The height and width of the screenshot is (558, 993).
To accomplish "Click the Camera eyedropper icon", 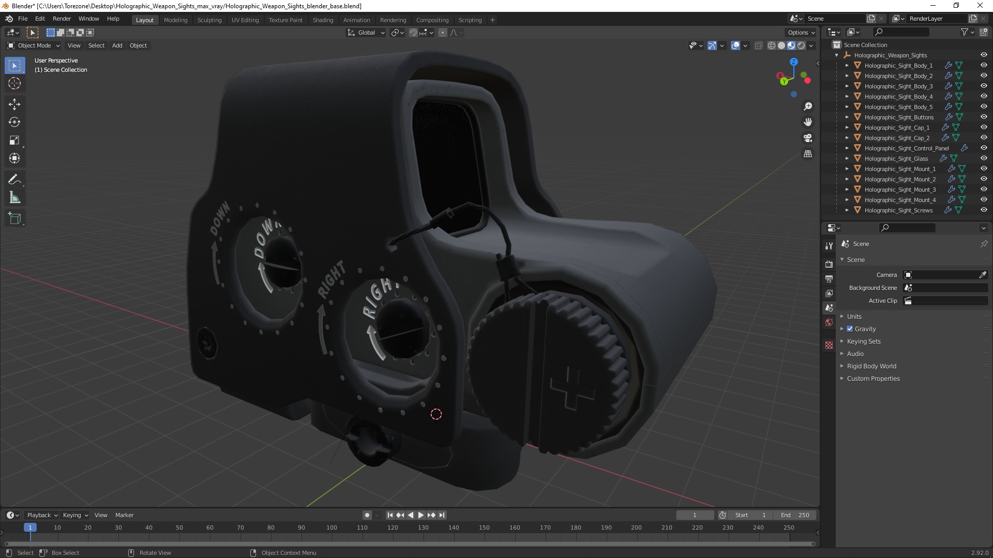I will tap(983, 275).
